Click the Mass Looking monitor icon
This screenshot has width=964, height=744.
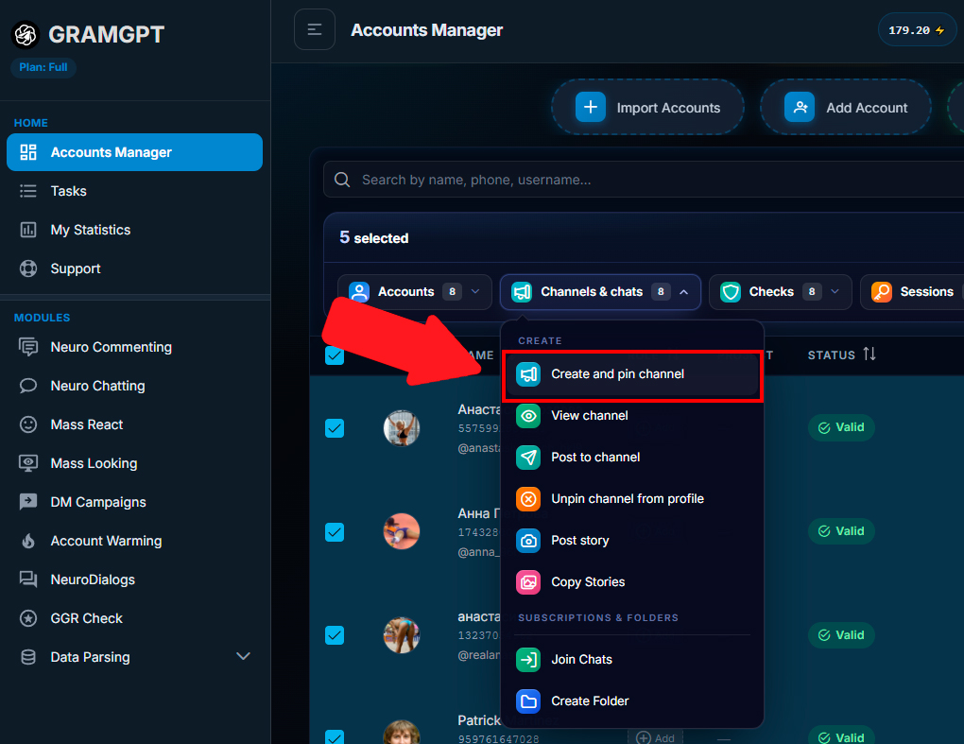click(28, 463)
